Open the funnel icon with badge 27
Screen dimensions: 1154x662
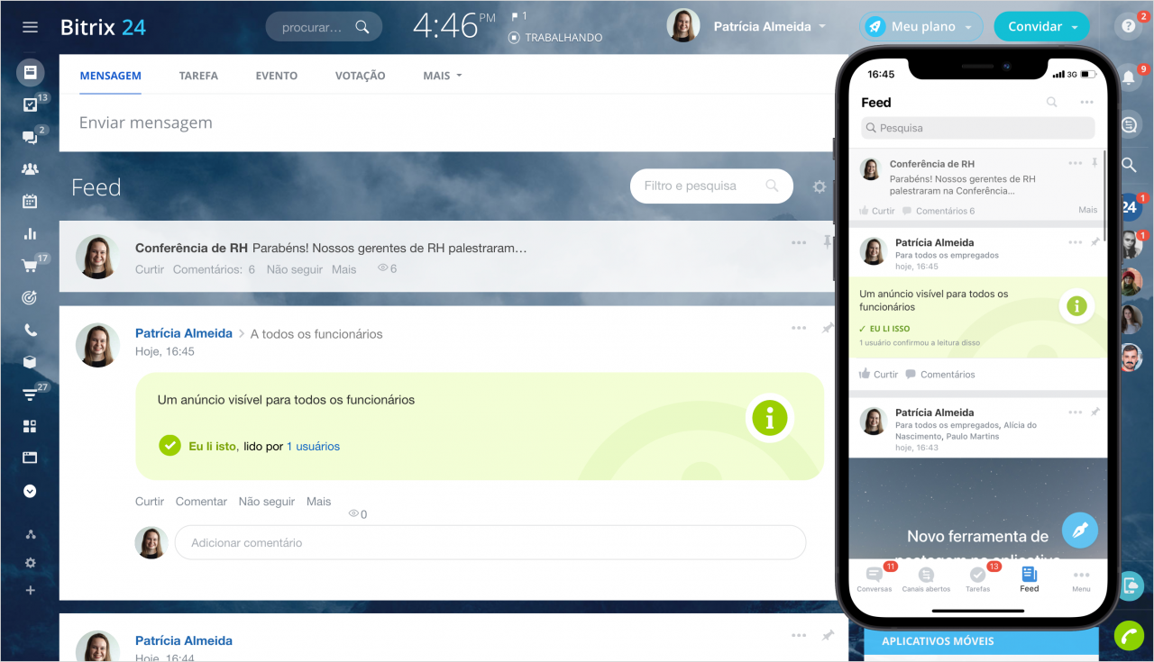click(30, 394)
